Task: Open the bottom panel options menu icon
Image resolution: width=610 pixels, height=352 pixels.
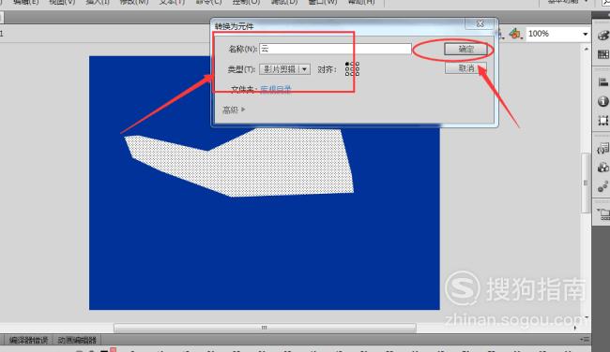Action: [585, 340]
